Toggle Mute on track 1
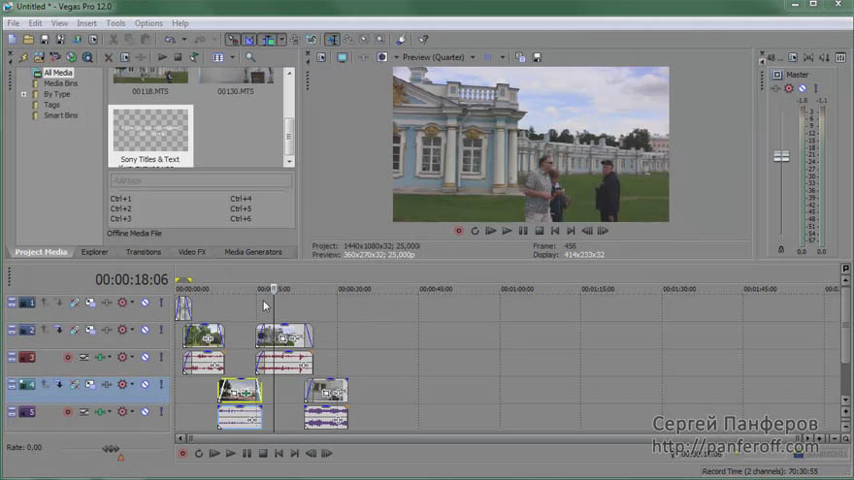854x480 pixels. pyautogui.click(x=145, y=303)
